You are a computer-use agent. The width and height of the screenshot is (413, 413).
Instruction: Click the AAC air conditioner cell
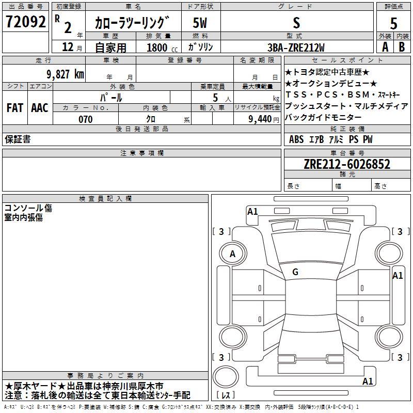click(40, 108)
